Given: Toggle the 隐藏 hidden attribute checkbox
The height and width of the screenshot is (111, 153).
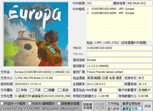Looking at the screenshot, I should 46,90.
